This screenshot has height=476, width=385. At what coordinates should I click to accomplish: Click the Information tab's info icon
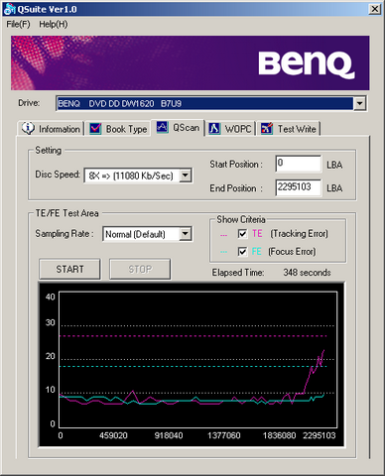pyautogui.click(x=28, y=128)
